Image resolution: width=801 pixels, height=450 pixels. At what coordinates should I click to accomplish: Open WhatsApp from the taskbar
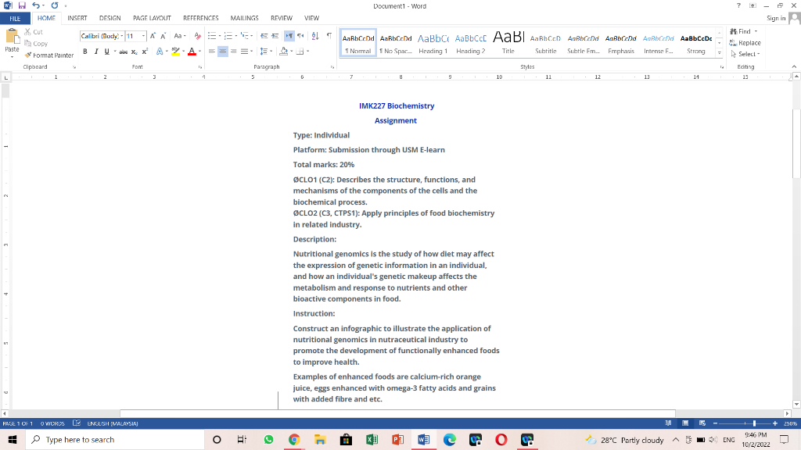pyautogui.click(x=268, y=440)
